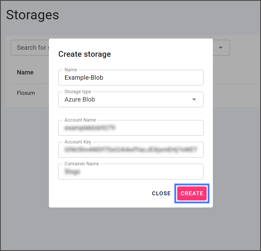The width and height of the screenshot is (261, 251).
Task: Focus the Account Key input field
Action: (131, 150)
